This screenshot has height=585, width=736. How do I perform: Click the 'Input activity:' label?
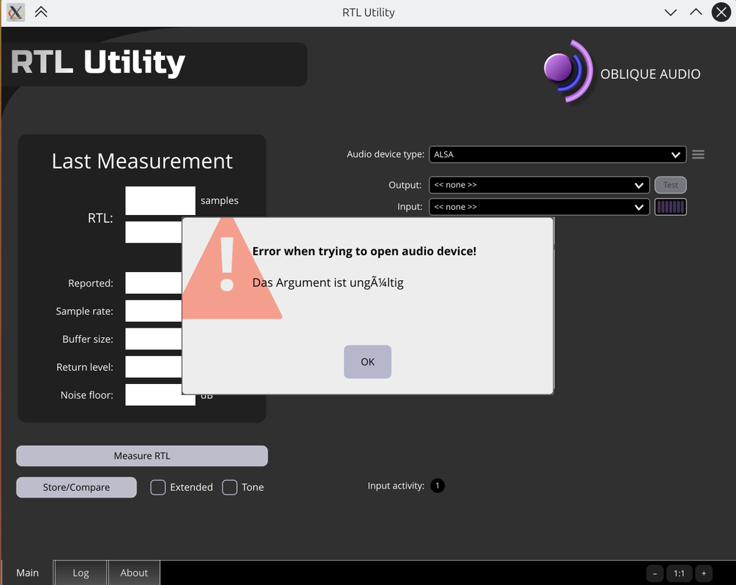coord(396,486)
